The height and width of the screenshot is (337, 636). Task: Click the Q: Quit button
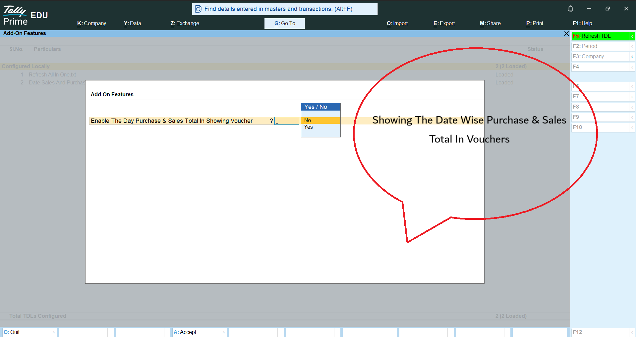tap(27, 332)
